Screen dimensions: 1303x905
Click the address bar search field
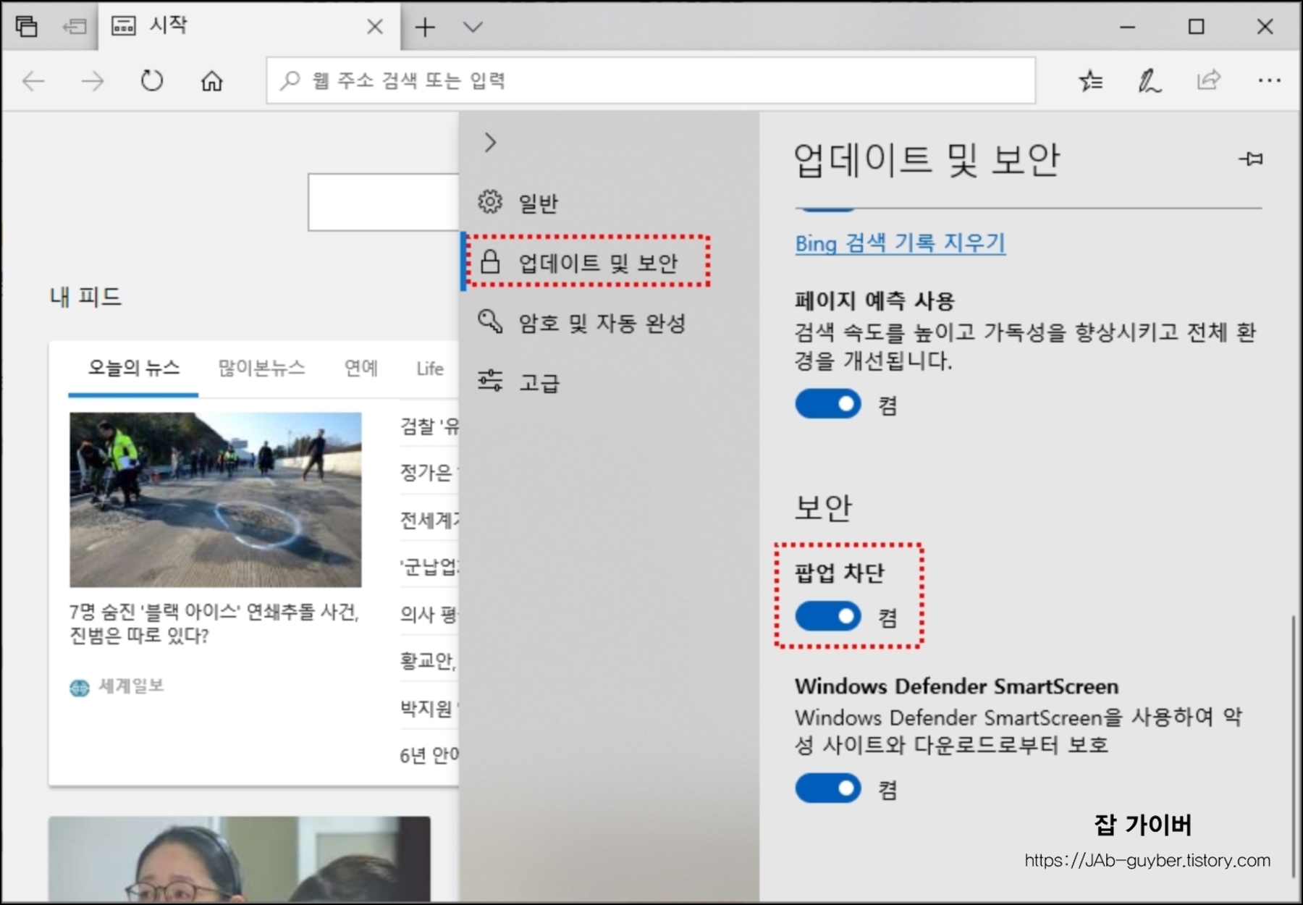pyautogui.click(x=651, y=80)
